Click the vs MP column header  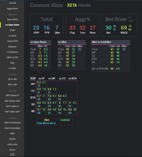tap(52, 78)
